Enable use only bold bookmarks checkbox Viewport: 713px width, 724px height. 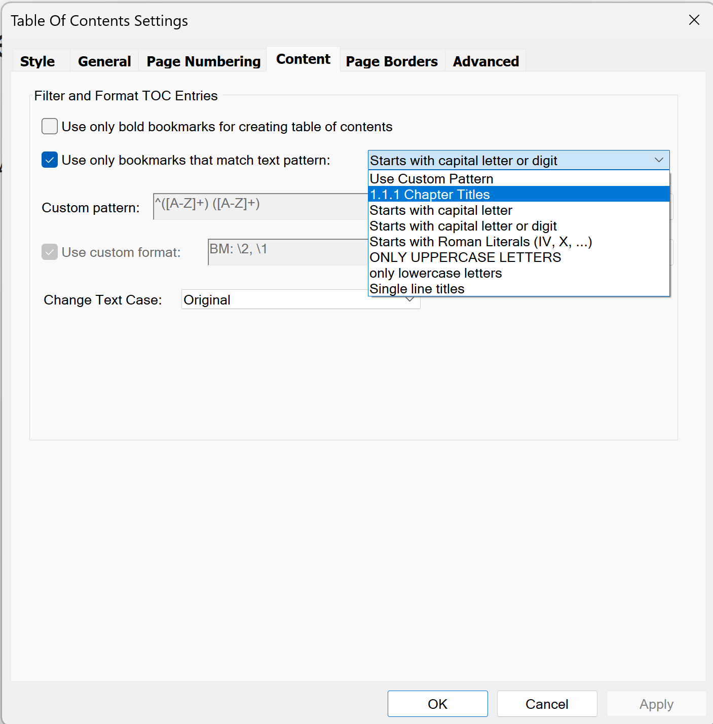pyautogui.click(x=50, y=126)
